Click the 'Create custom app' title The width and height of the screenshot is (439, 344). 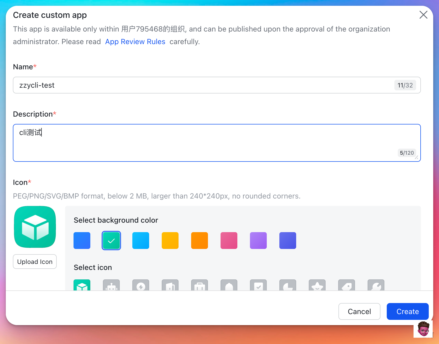[50, 15]
